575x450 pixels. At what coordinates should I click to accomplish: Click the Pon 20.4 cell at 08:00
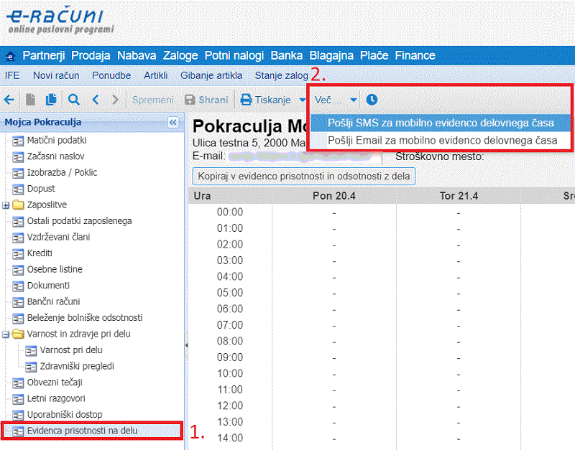pyautogui.click(x=334, y=342)
